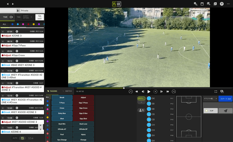Viewport: 233px width, 142px height.
Task: Open the イベント dropdown near the pitch
Action: pos(210,98)
